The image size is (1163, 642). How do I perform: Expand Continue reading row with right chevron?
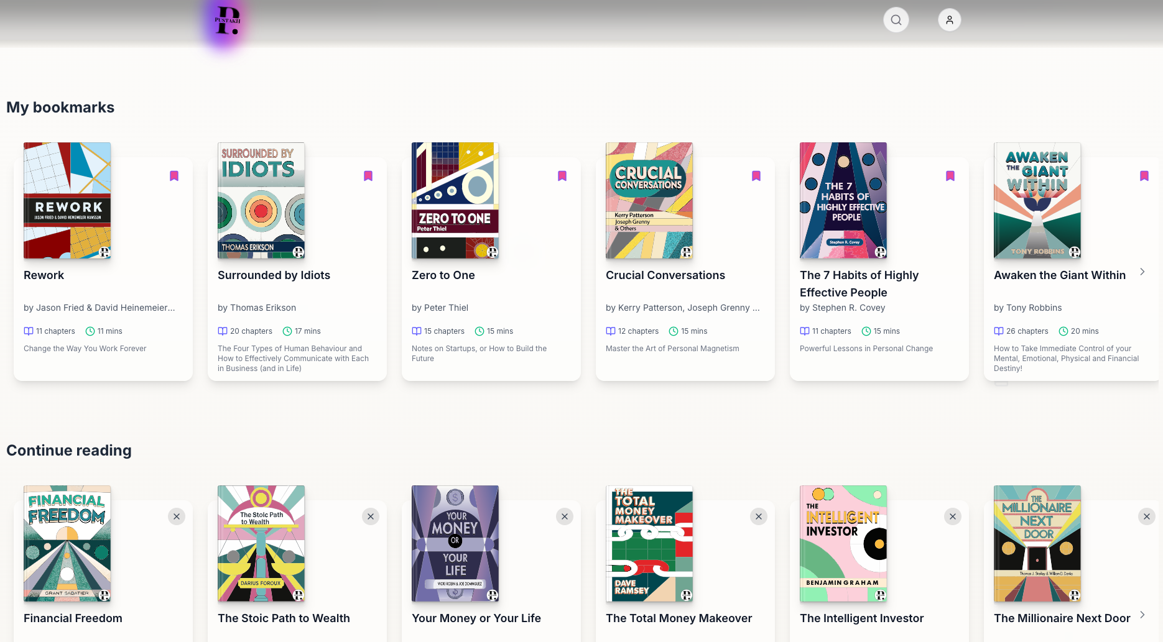(1142, 615)
